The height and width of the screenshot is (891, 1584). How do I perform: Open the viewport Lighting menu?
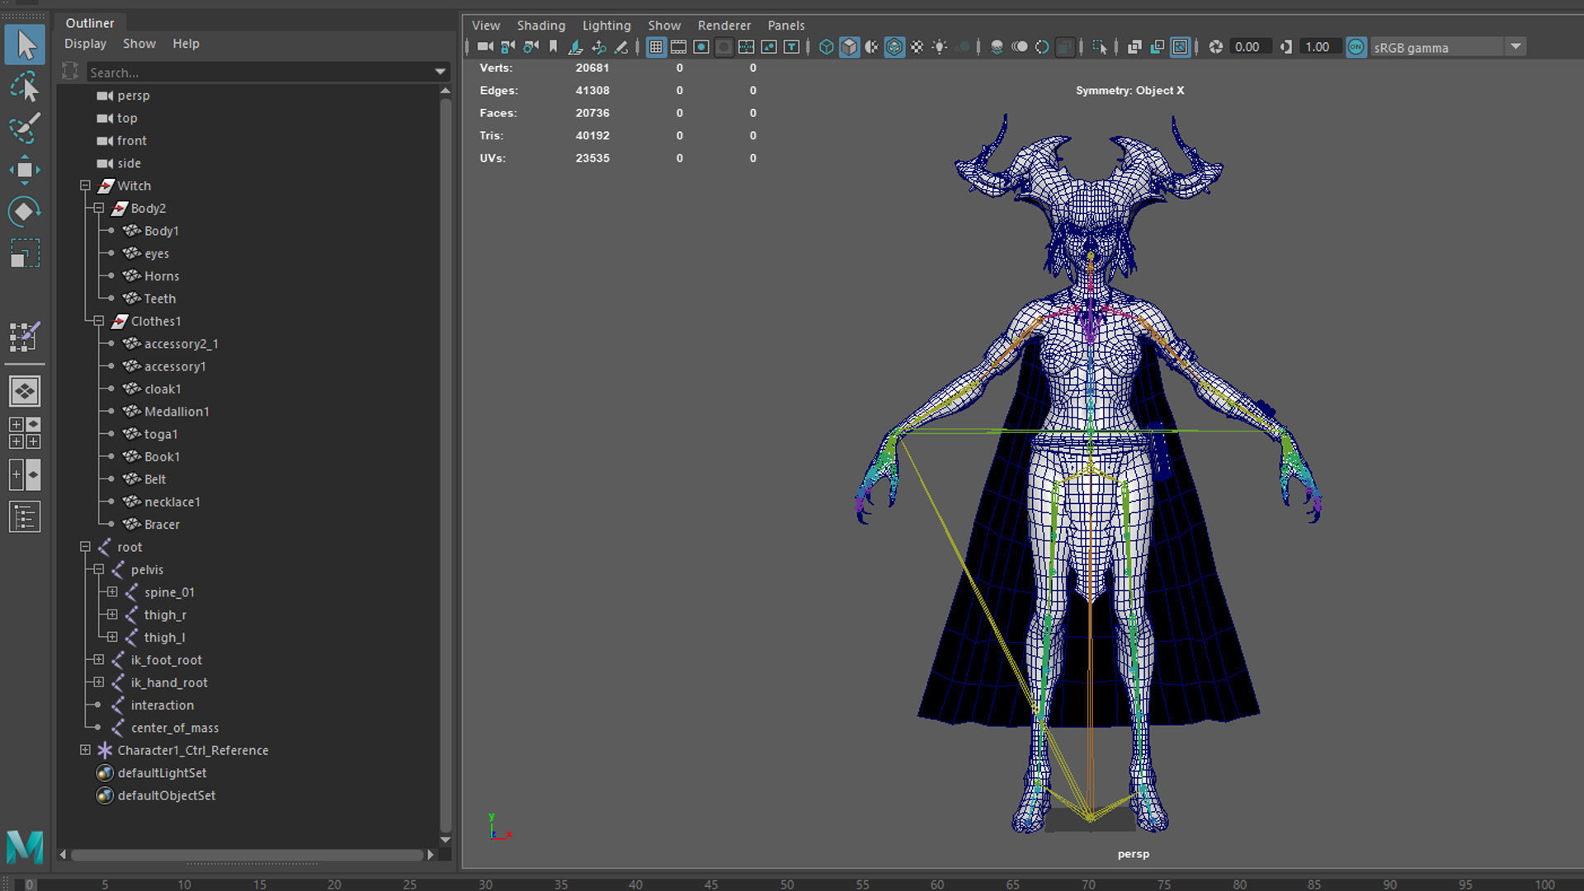(x=606, y=26)
